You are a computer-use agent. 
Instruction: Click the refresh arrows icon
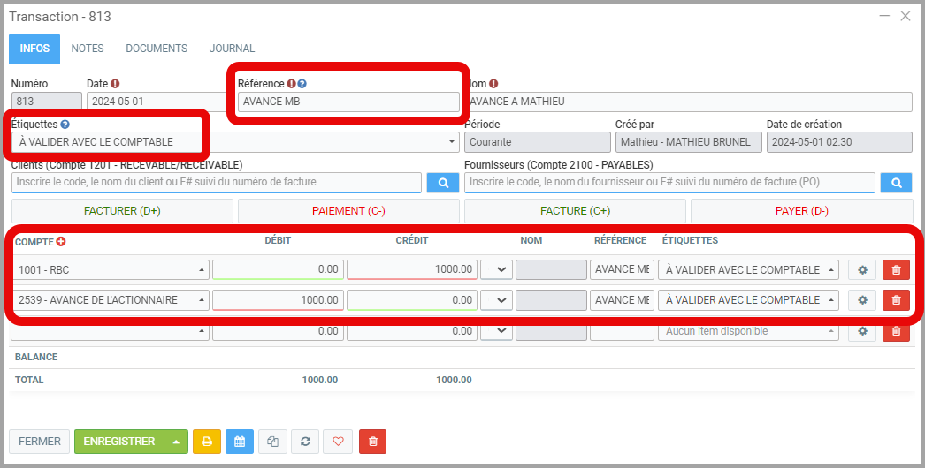click(x=305, y=442)
